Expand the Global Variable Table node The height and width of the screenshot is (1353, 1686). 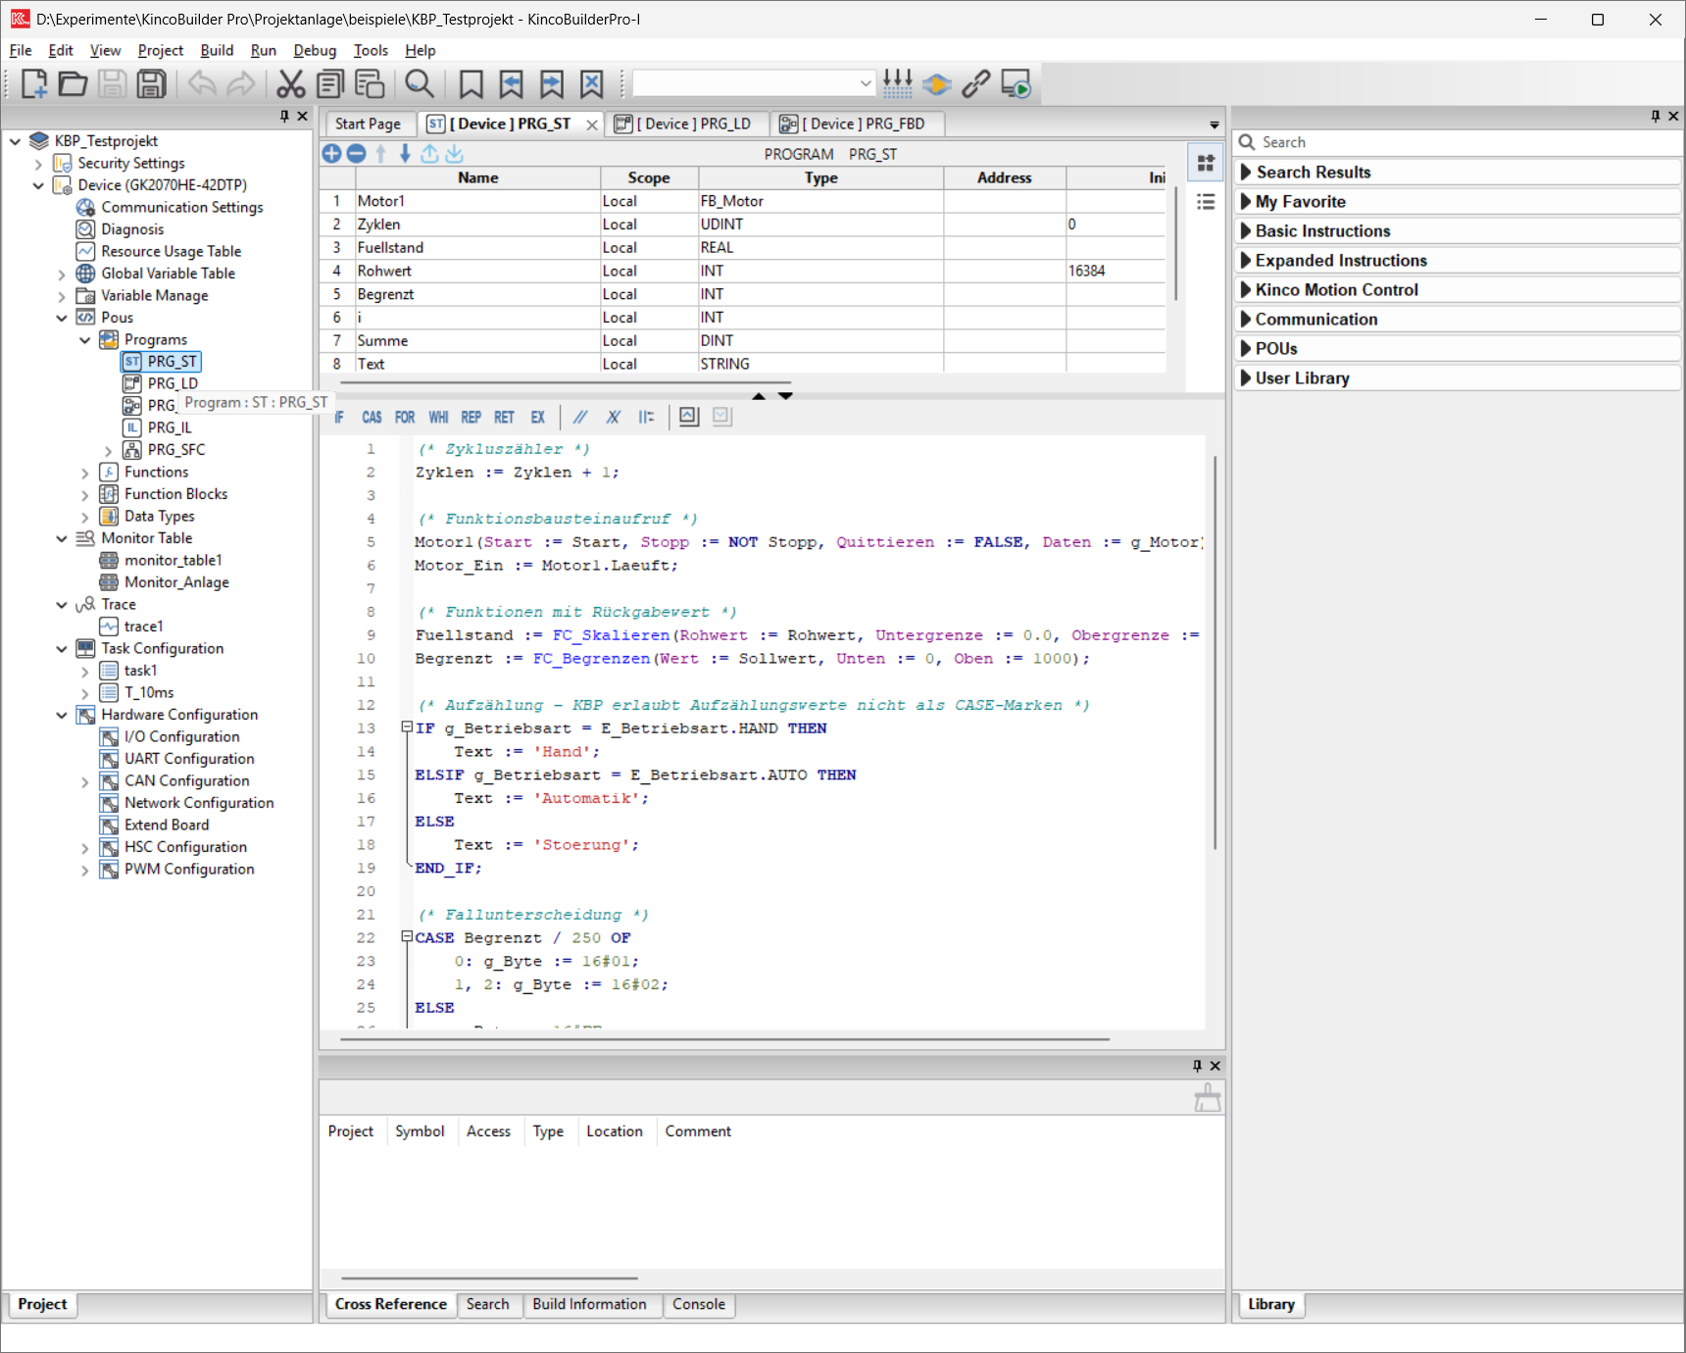62,275
